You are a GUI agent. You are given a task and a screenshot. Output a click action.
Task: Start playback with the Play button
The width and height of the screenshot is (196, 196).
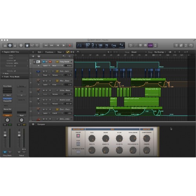pyautogui.click(x=64, y=45)
